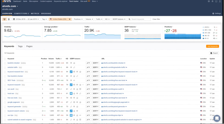
Task: Open the Tag filter dropdown
Action: pos(44,19)
